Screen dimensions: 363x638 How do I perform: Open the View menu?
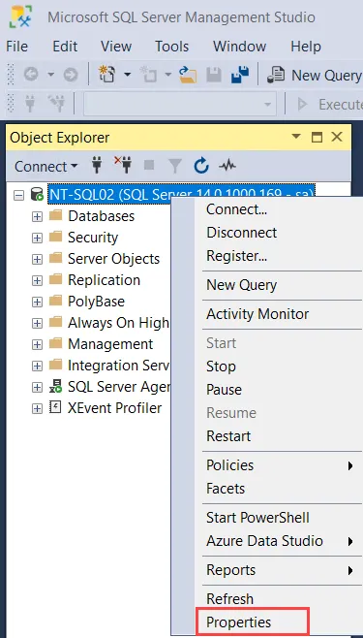coord(116,46)
